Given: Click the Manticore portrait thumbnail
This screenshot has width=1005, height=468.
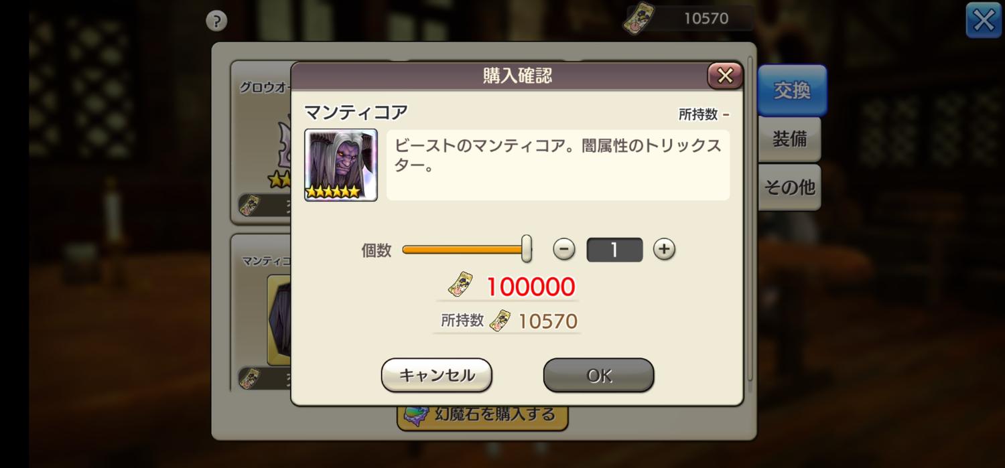Looking at the screenshot, I should tap(341, 165).
